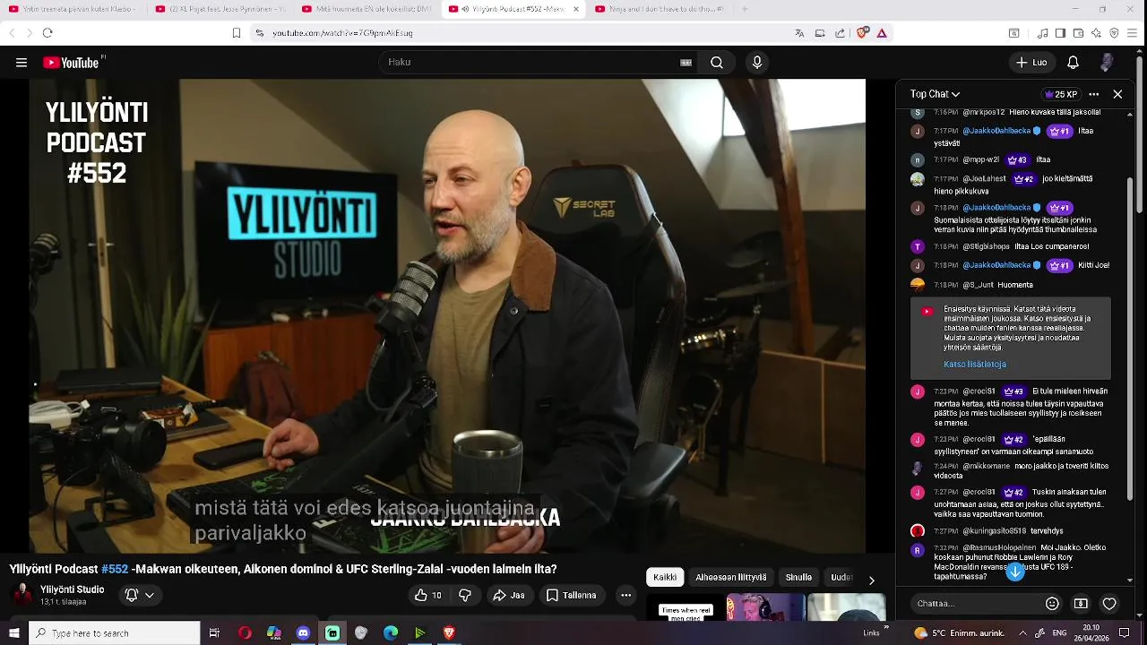This screenshot has width=1147, height=645.
Task: Open more actions ellipsis under video
Action: point(626,595)
